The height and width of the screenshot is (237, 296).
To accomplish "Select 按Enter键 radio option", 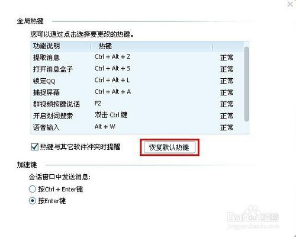I will point(33,201).
